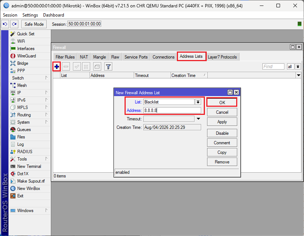The height and width of the screenshot is (236, 304).
Task: Click the Undo arrow icon
Action: click(5, 24)
